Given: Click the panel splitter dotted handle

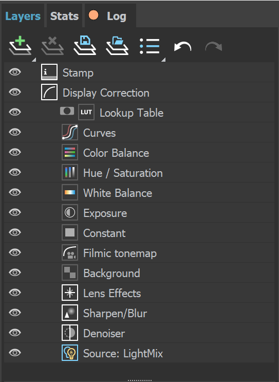Looking at the screenshot, I should click(x=140, y=380).
